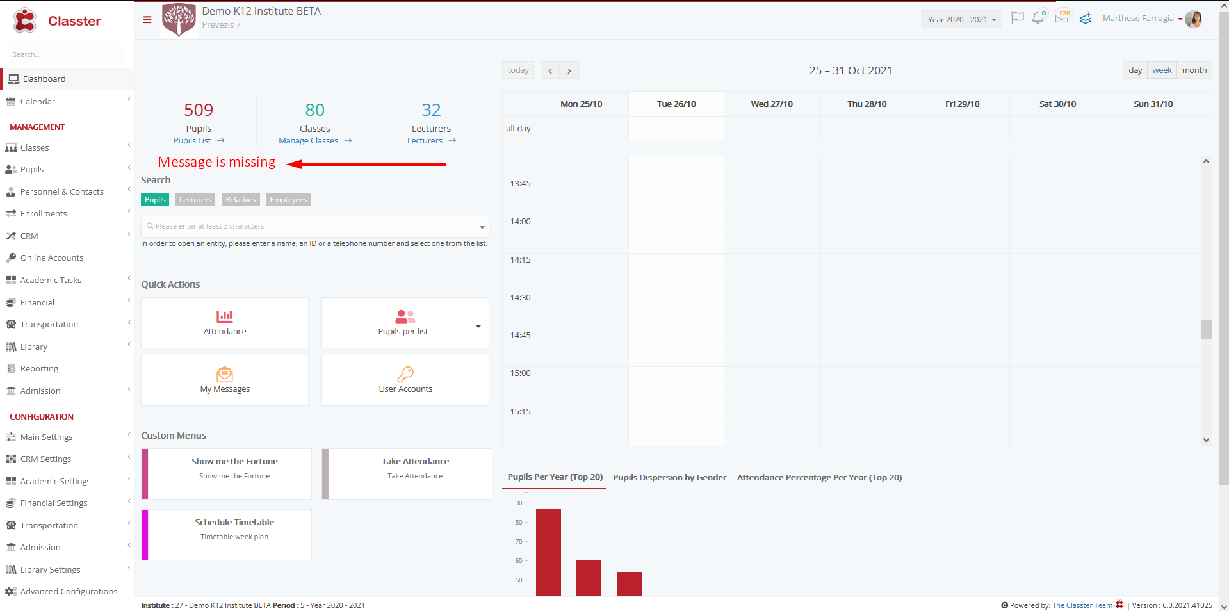Viewport: 1229px width, 611px height.
Task: Click the Enrollments arrows icon
Action: pyautogui.click(x=11, y=213)
